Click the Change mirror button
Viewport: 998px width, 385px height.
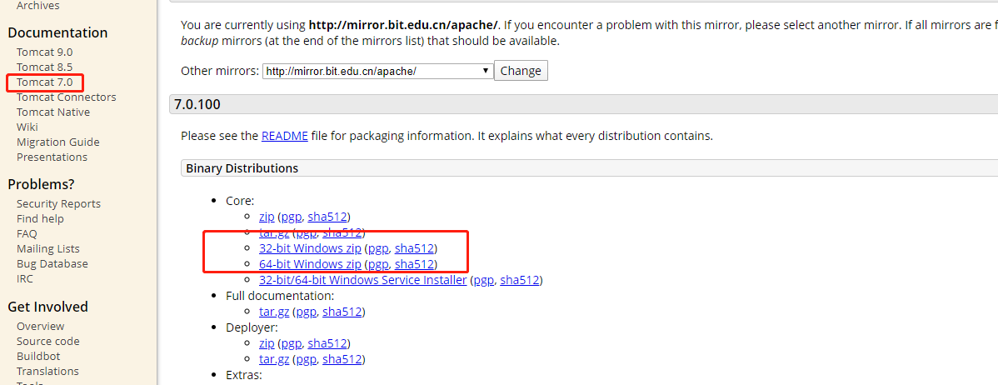(x=521, y=71)
